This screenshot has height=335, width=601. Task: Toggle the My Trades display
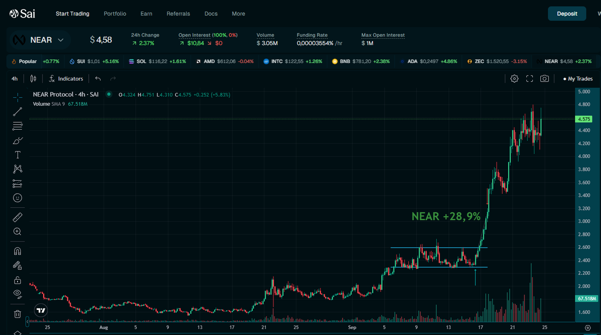[x=577, y=79]
